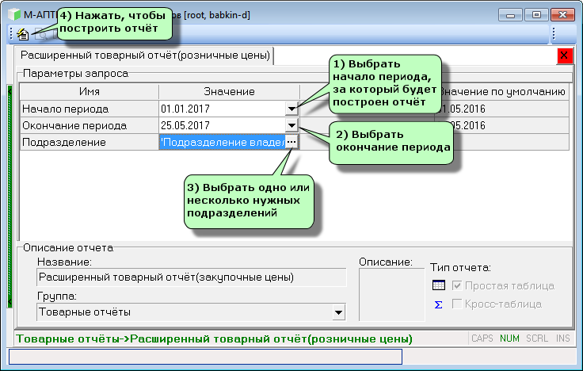Screen dimensions: 583x371
Task: Click the NUM indicator in status bar
Action: pos(509,338)
